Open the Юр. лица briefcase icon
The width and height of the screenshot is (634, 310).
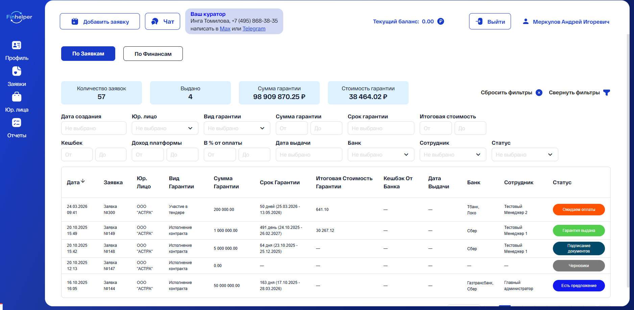[17, 97]
